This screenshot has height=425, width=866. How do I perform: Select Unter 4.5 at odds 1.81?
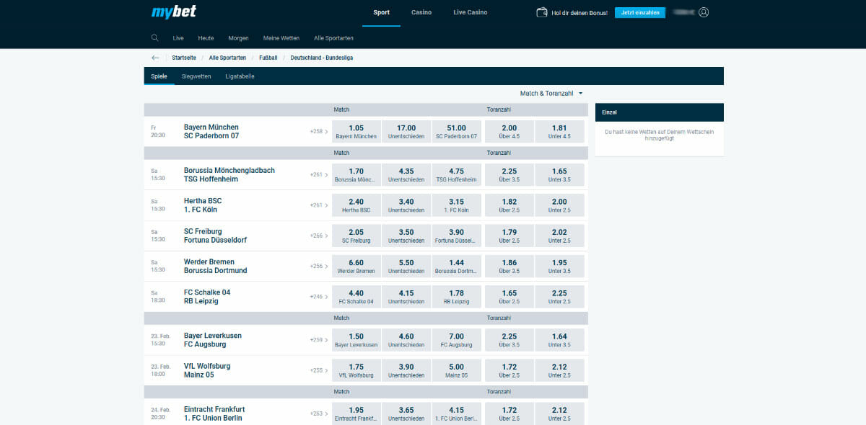tap(559, 132)
